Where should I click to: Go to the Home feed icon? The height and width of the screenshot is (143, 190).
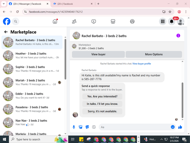pos(55,21)
